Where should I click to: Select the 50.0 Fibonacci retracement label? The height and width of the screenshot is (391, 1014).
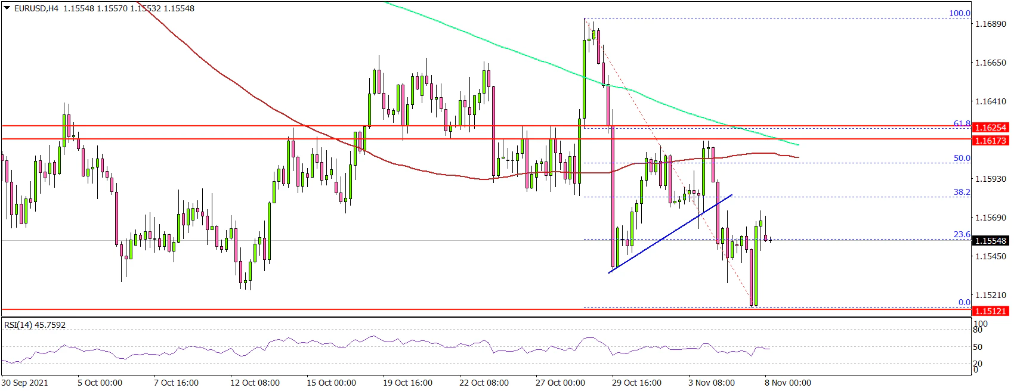point(962,158)
